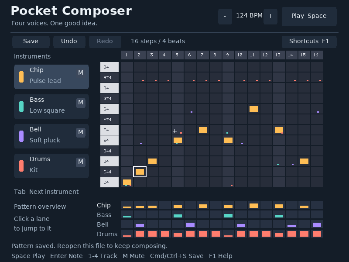This screenshot has width=349, height=262.
Task: Click the purple Bell color swatch
Action: (x=21, y=136)
